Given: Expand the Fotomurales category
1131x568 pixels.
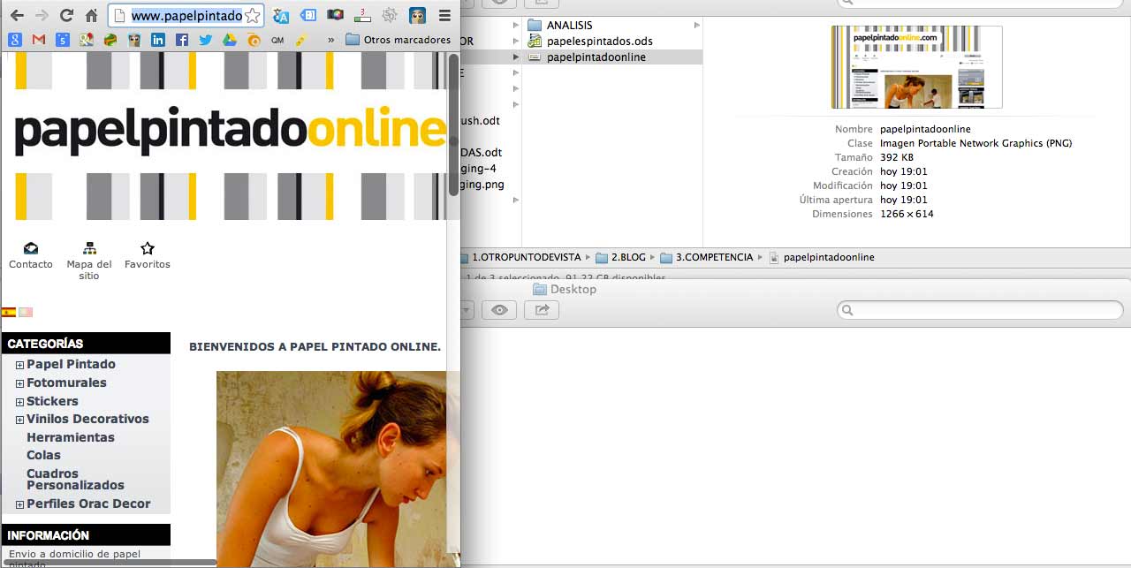Looking at the screenshot, I should (19, 382).
